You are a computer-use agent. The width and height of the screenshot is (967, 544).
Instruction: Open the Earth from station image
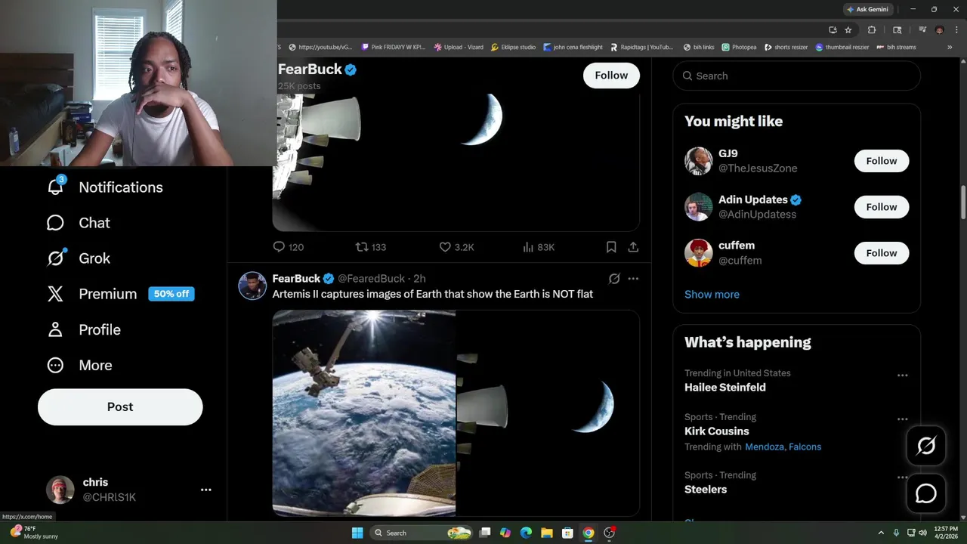(x=363, y=413)
